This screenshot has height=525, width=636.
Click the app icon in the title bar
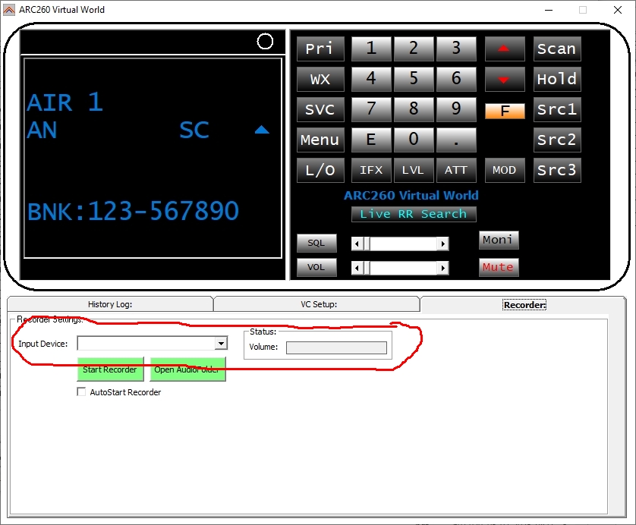pos(9,10)
